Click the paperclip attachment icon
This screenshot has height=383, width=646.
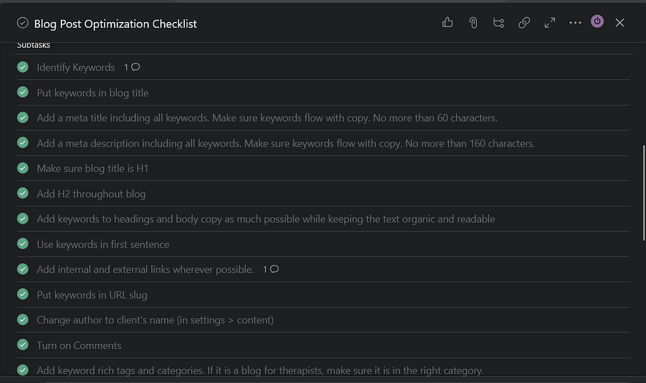473,23
